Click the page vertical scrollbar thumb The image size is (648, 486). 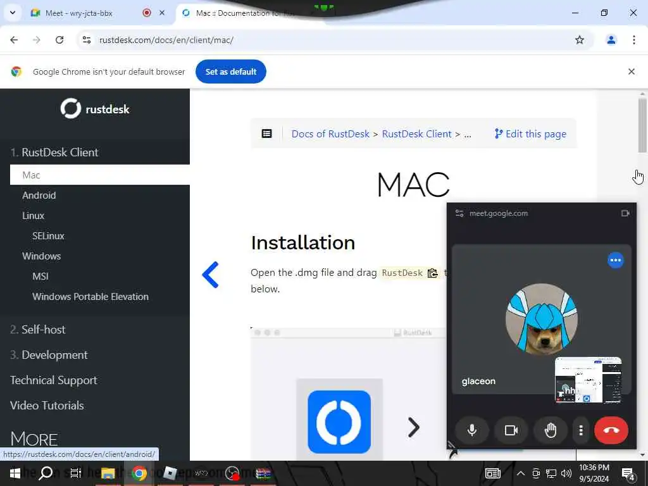pos(642,125)
